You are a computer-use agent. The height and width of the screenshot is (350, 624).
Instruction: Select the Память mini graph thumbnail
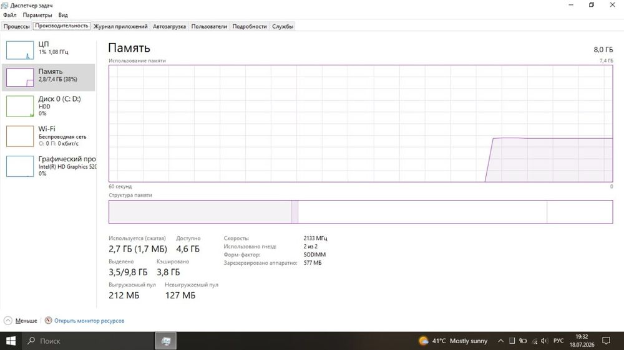click(x=20, y=77)
